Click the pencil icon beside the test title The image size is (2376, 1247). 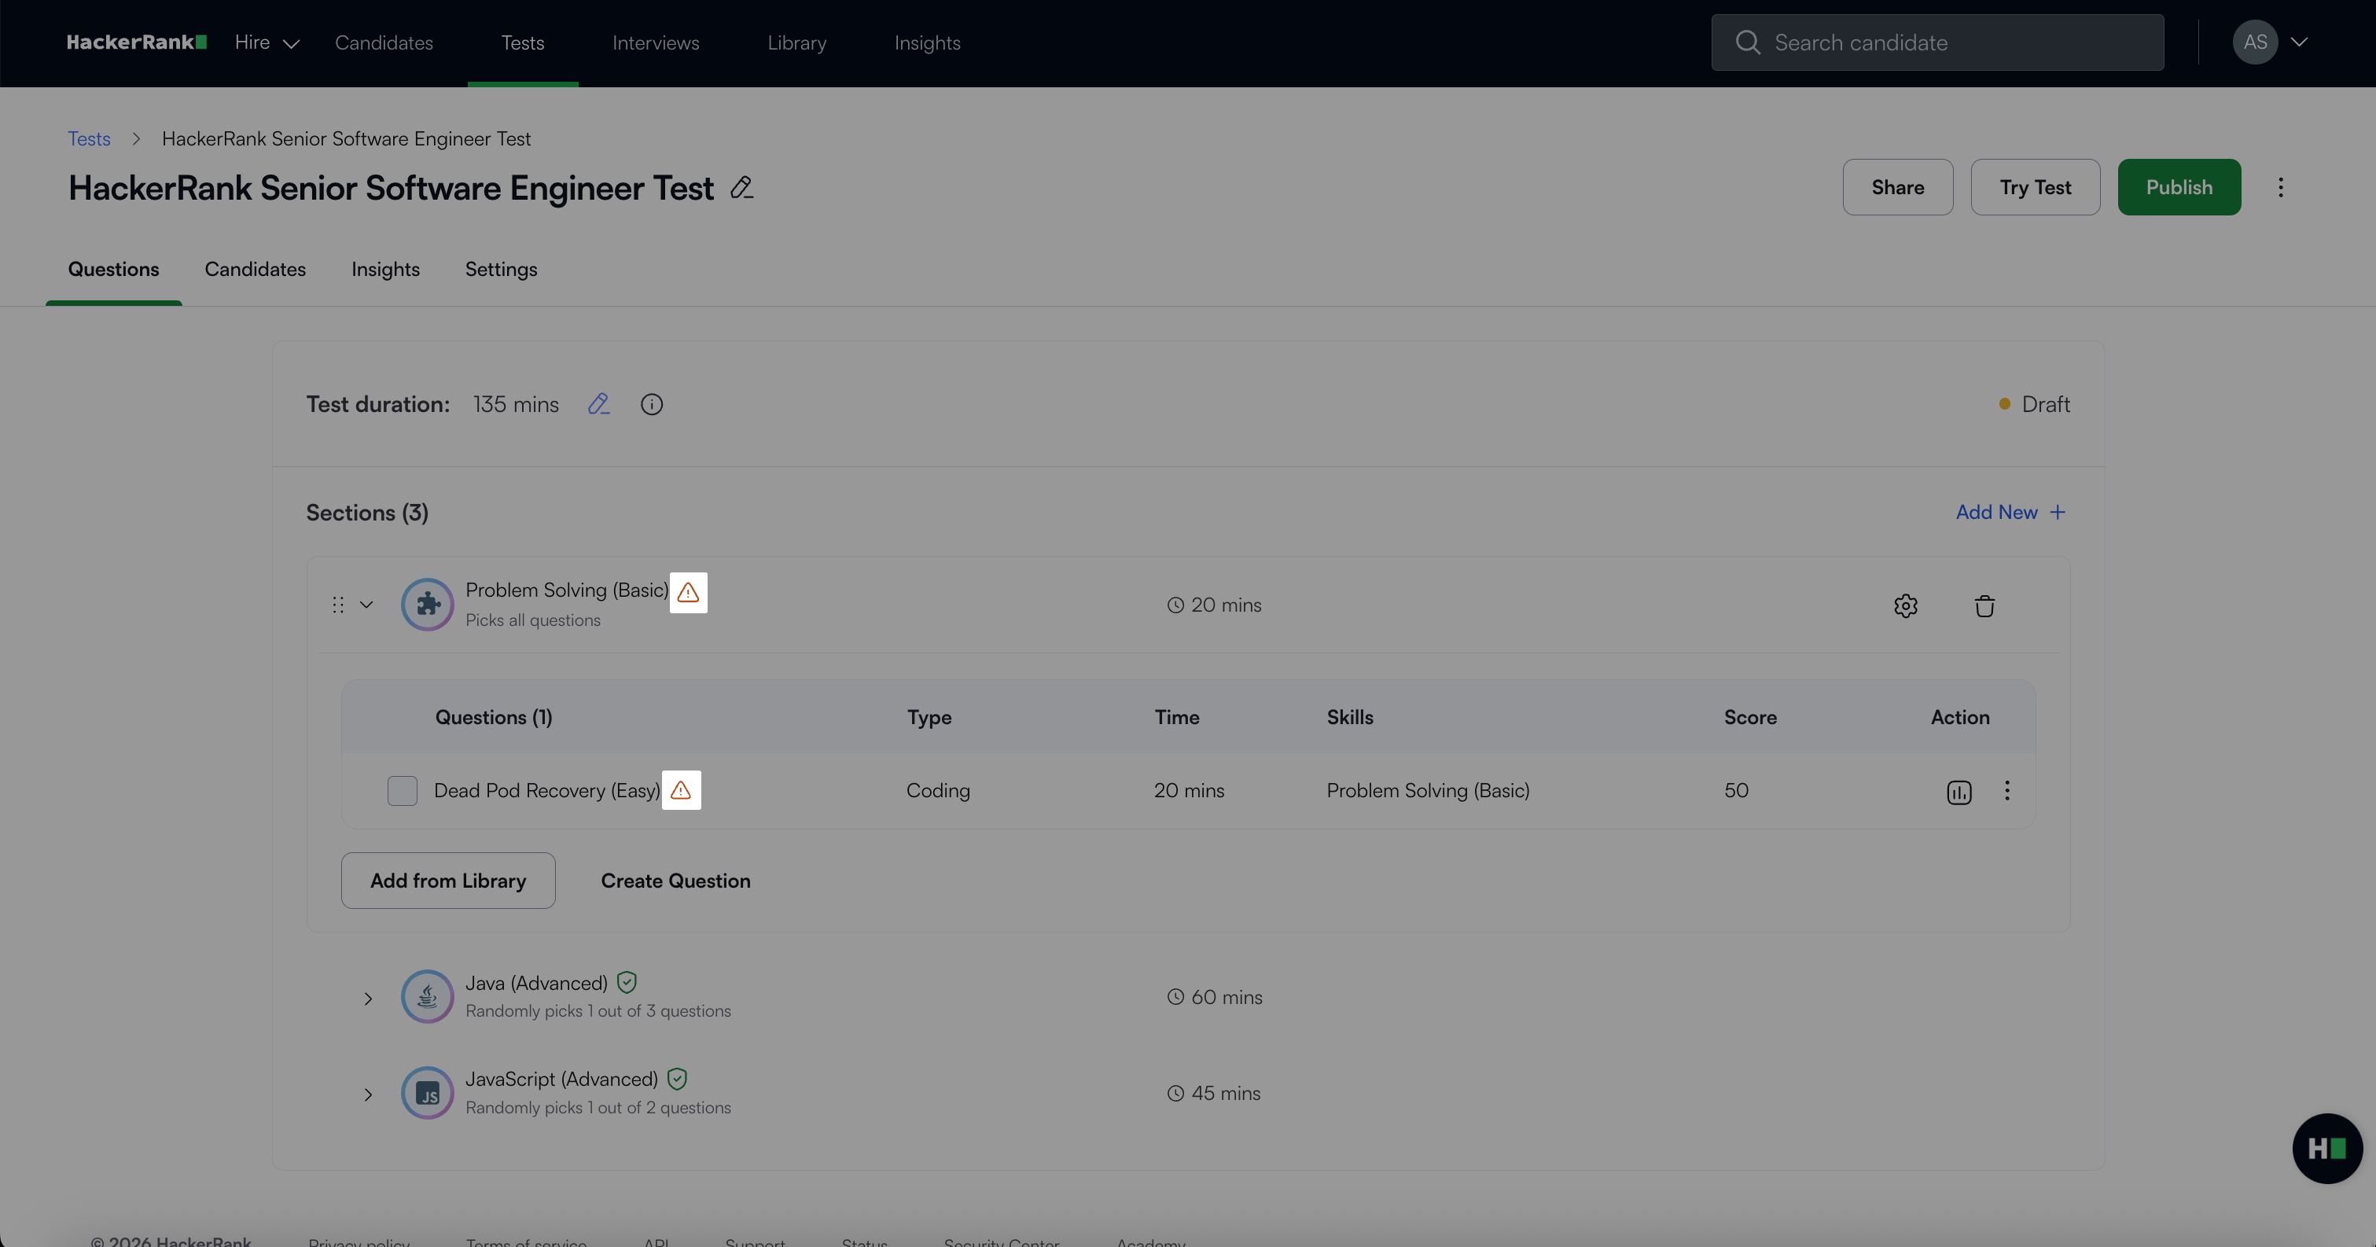tap(741, 188)
